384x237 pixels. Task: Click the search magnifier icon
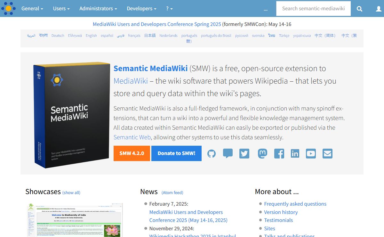[360, 9]
